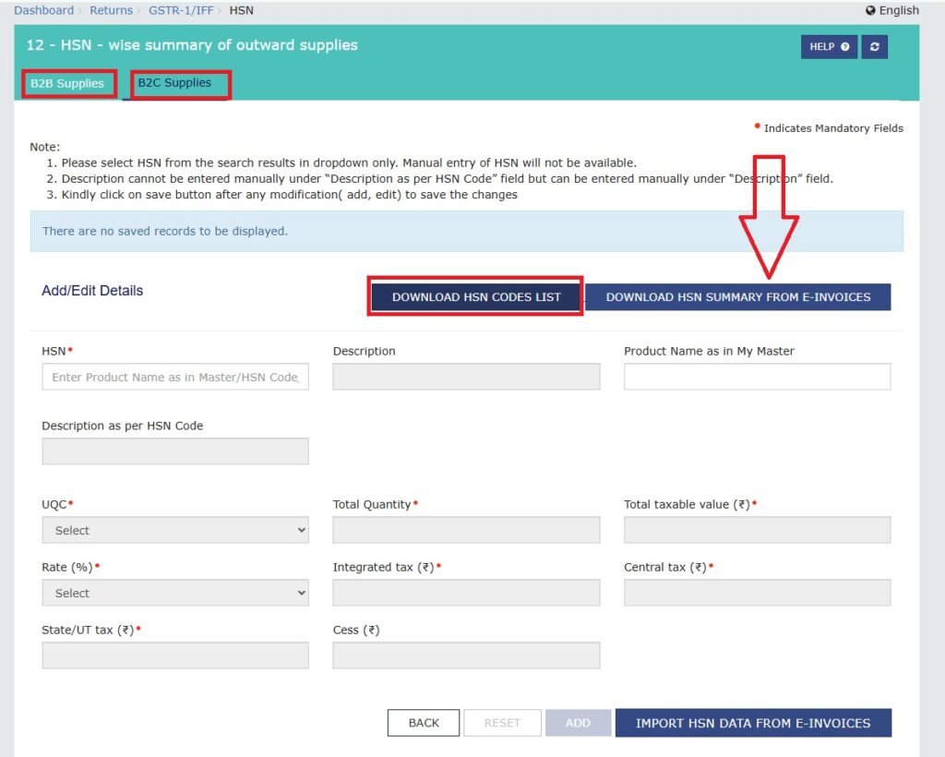Switch to the B2B Supplies tab
The image size is (945, 757).
click(67, 83)
